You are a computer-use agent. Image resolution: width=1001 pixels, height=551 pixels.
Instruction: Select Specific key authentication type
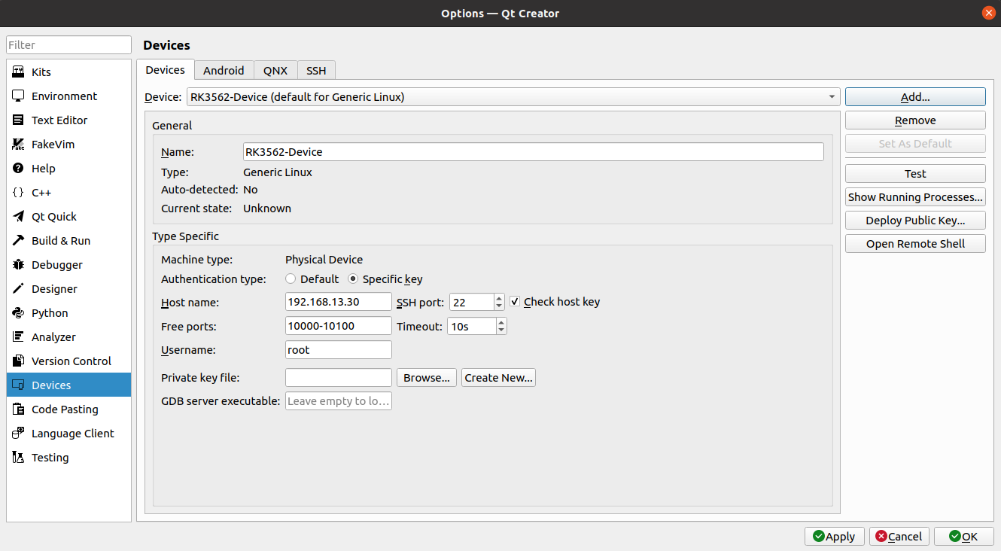coord(353,279)
